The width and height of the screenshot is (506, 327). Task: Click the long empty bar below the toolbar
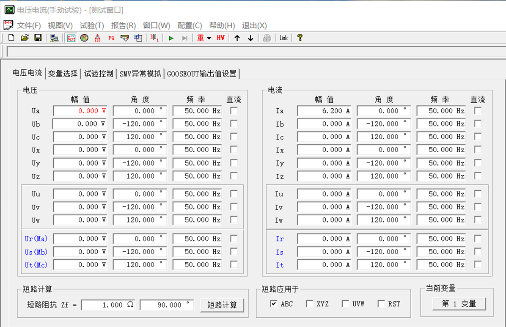click(x=256, y=52)
